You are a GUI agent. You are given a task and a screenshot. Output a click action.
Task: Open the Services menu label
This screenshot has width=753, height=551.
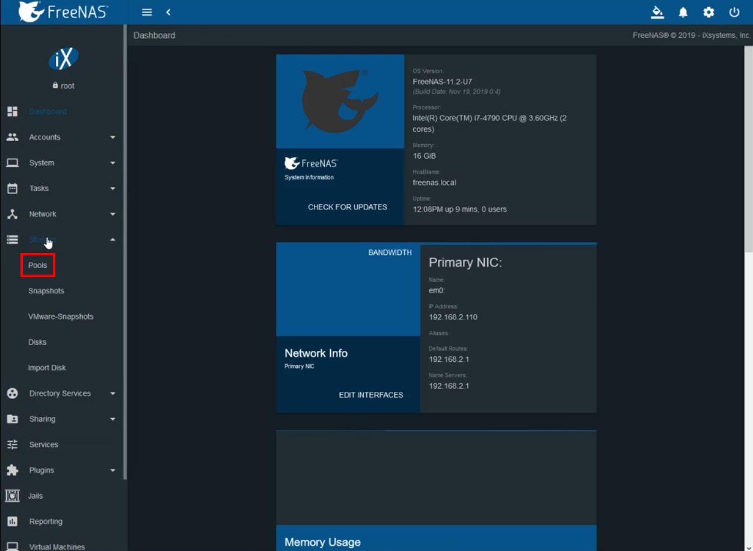44,445
